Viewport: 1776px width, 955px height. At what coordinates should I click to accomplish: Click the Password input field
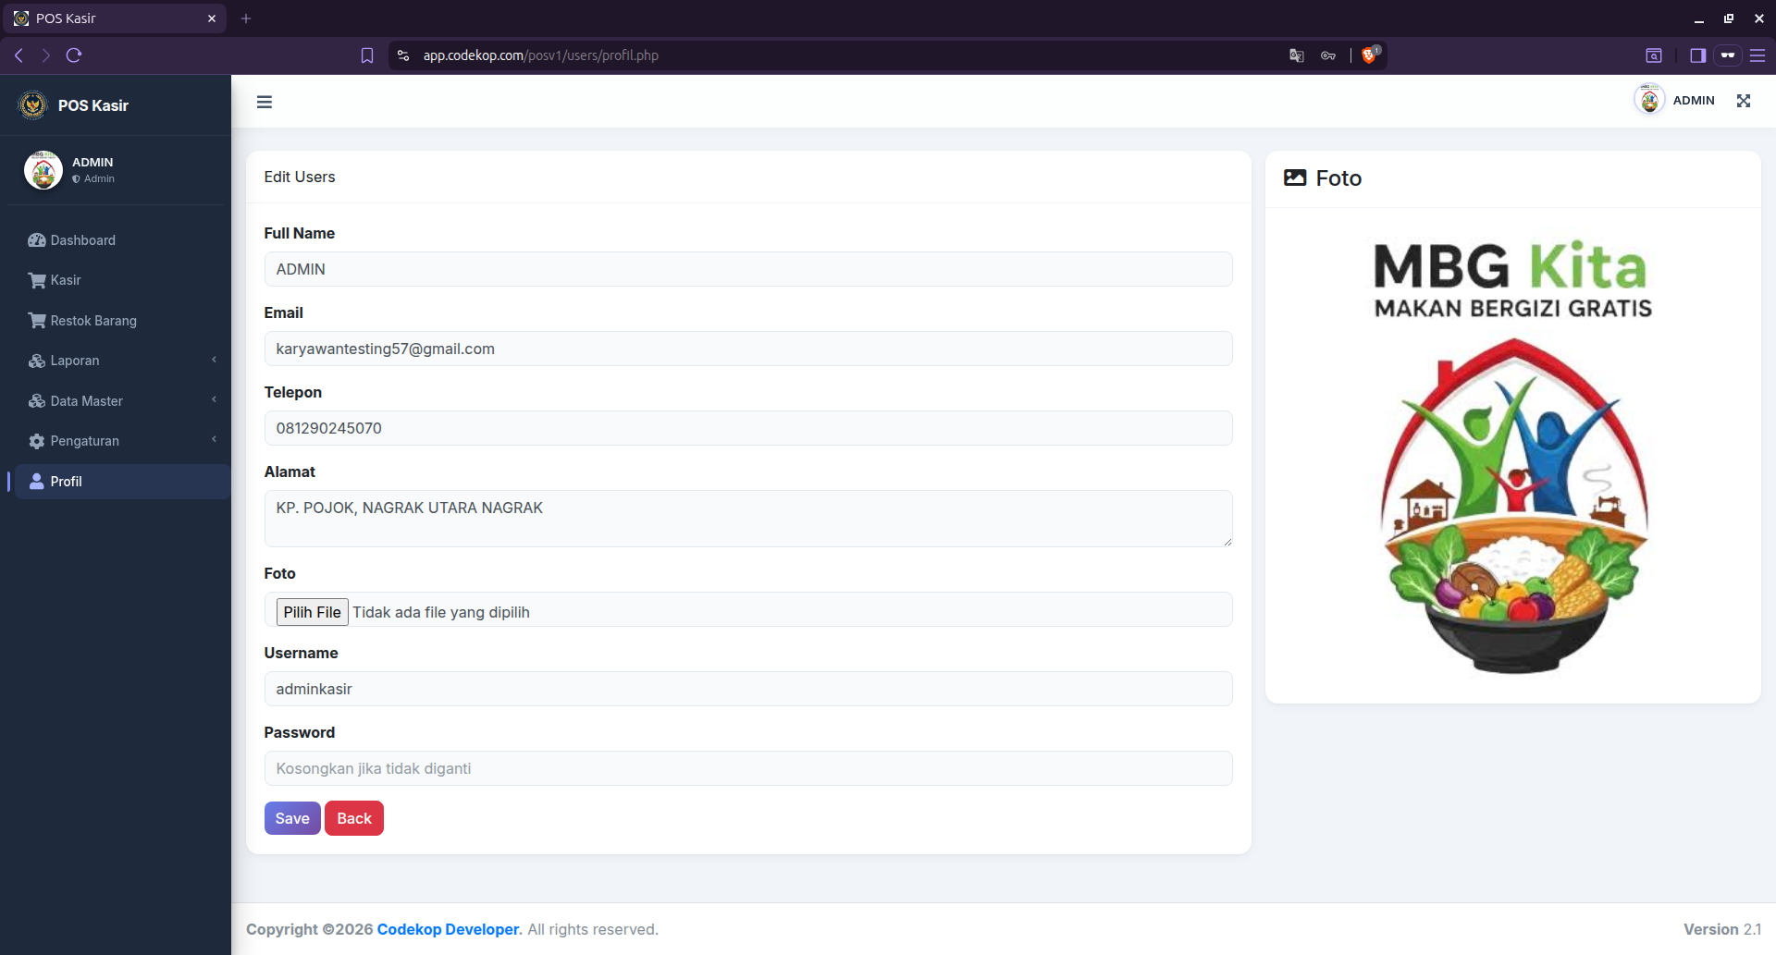[x=748, y=768]
